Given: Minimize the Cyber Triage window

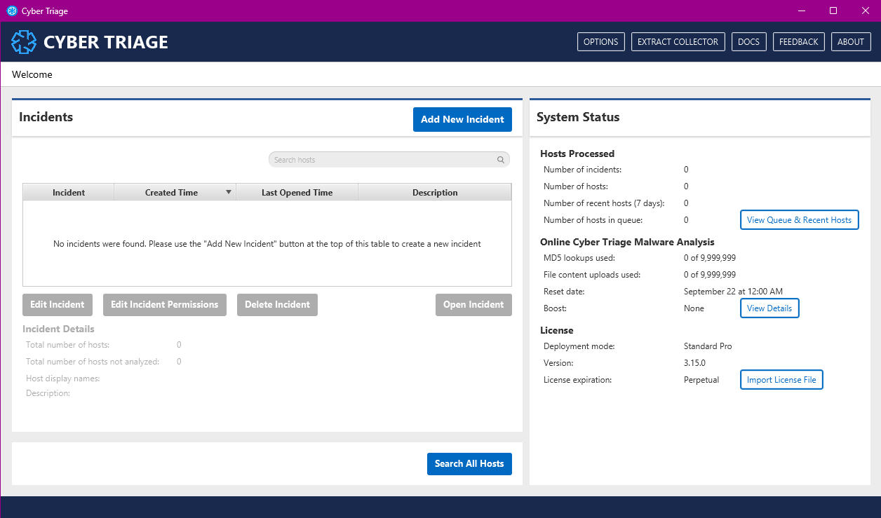Looking at the screenshot, I should pos(801,11).
